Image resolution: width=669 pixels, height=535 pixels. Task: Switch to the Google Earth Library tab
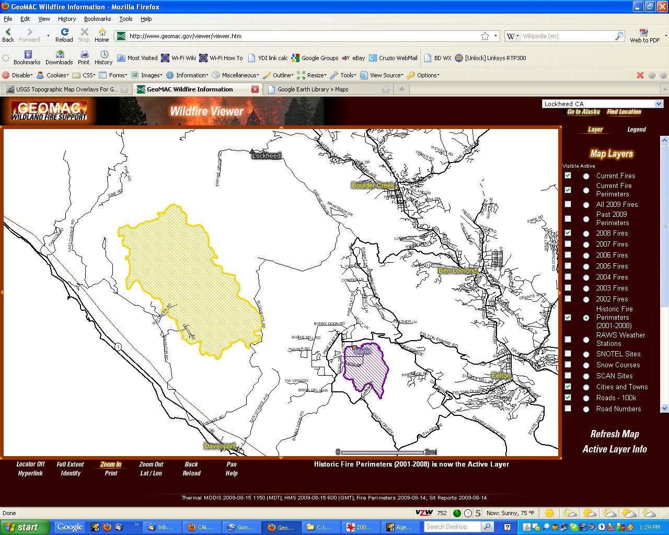tap(313, 89)
